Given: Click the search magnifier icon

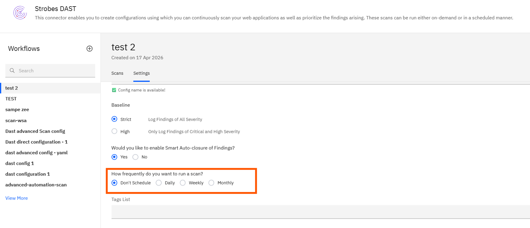Looking at the screenshot, I should pos(12,71).
